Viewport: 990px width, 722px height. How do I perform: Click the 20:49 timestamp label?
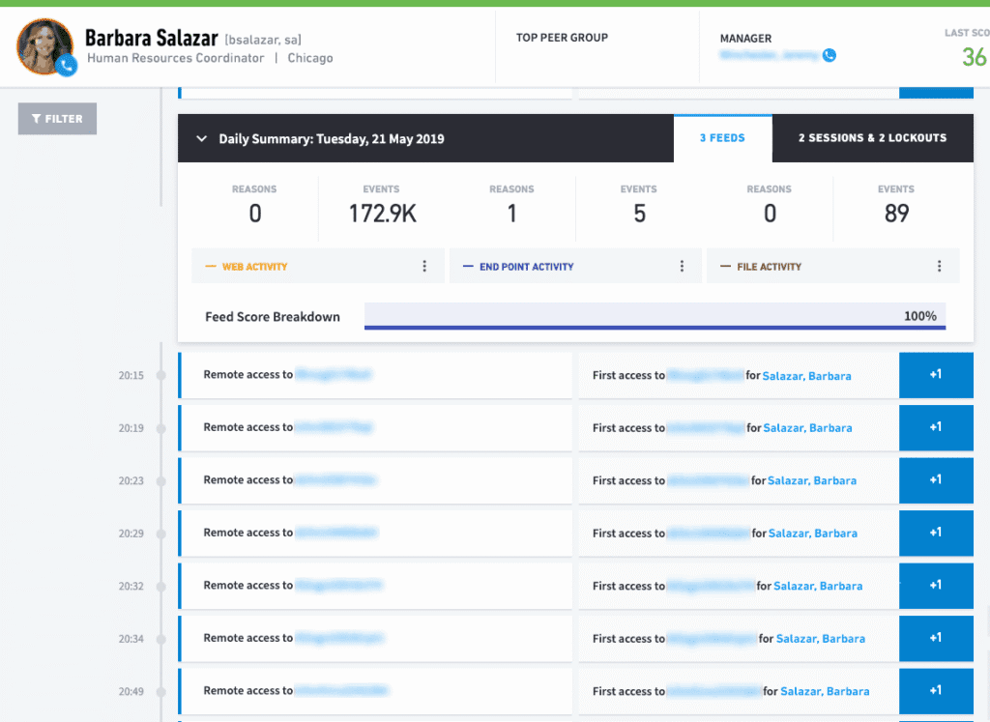tap(131, 692)
